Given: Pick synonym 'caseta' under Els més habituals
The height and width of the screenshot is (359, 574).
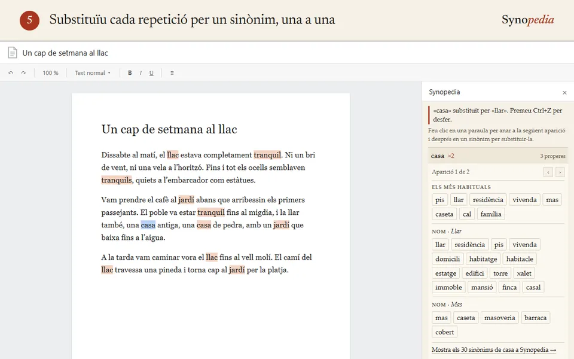Looking at the screenshot, I should tap(444, 214).
